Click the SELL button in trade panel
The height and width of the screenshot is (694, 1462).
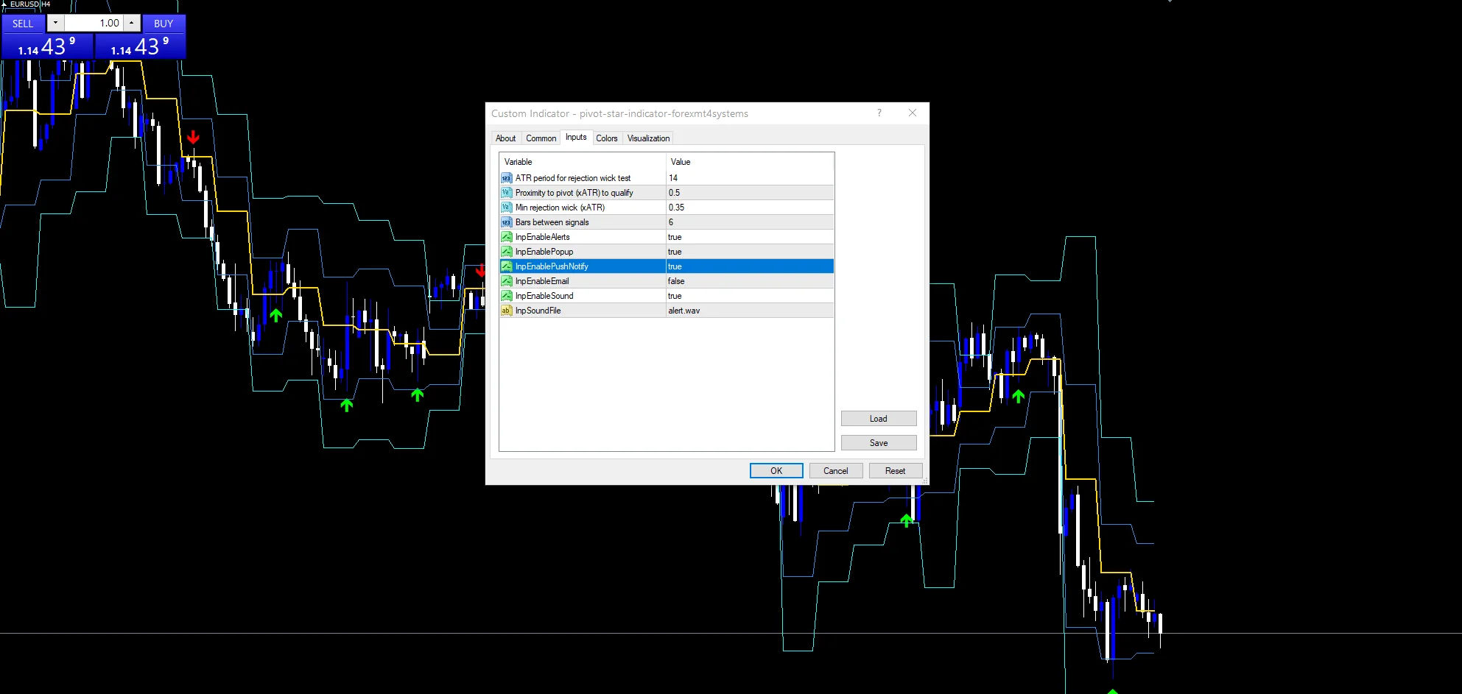(23, 24)
